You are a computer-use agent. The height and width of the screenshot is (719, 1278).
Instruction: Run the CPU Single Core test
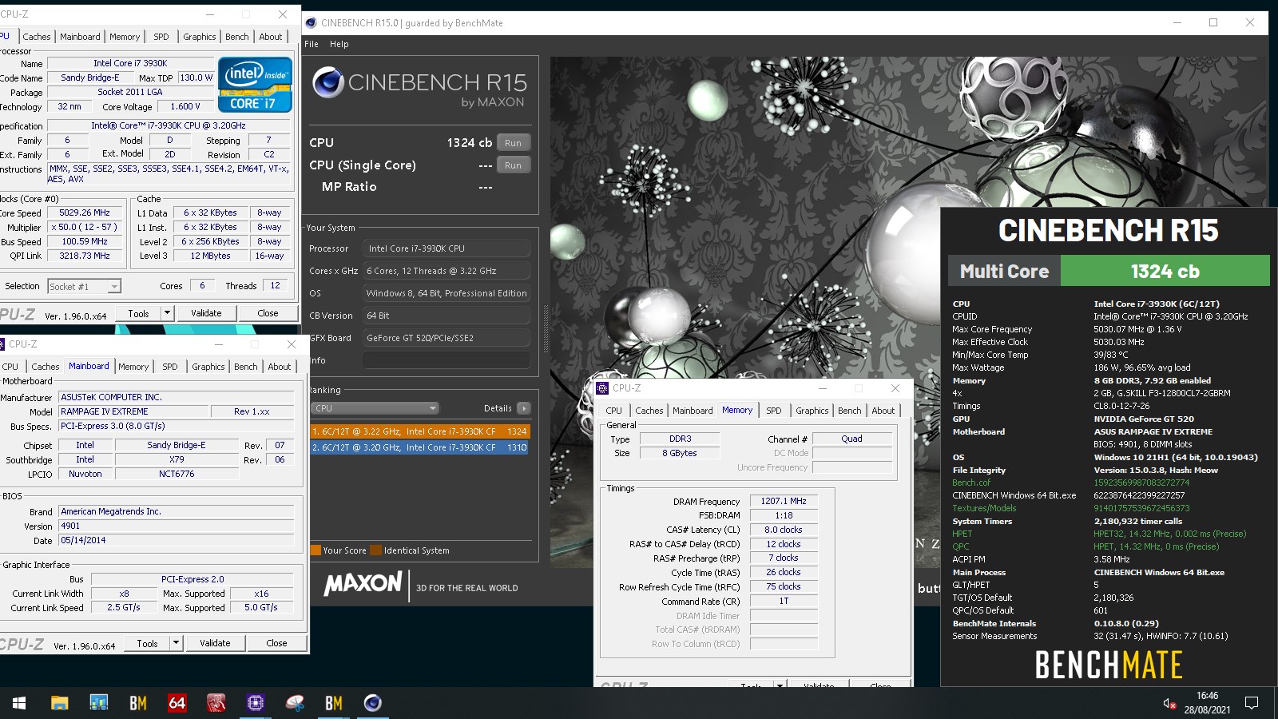[513, 165]
